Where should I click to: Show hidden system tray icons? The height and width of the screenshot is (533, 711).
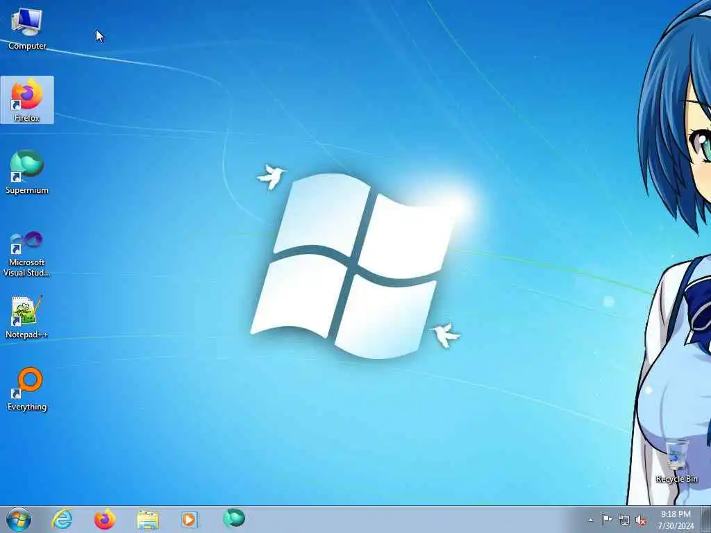click(x=590, y=520)
